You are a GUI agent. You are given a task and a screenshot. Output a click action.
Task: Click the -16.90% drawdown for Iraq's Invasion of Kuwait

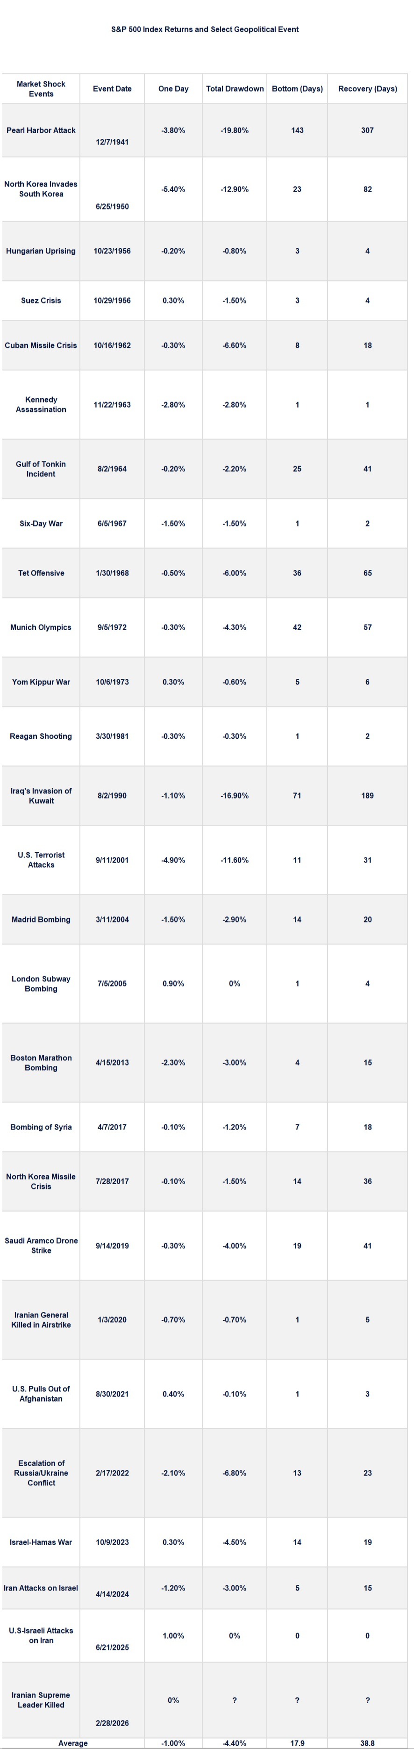click(x=235, y=795)
